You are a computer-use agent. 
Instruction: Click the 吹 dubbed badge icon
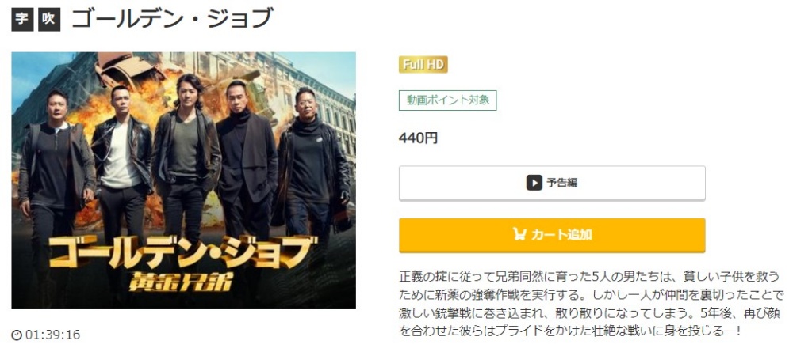click(x=49, y=19)
